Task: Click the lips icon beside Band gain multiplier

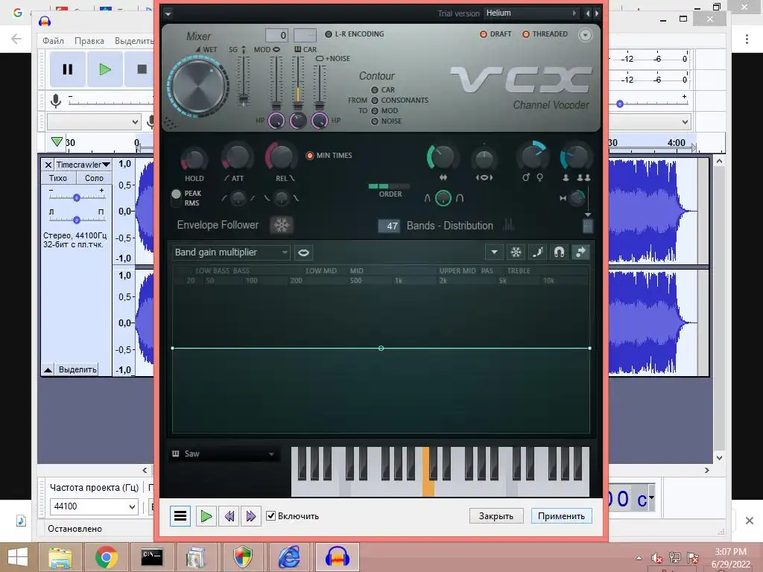Action: [303, 252]
